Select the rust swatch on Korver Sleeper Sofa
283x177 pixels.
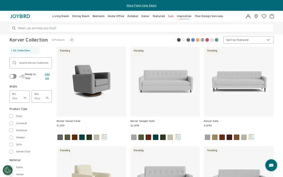point(148,137)
